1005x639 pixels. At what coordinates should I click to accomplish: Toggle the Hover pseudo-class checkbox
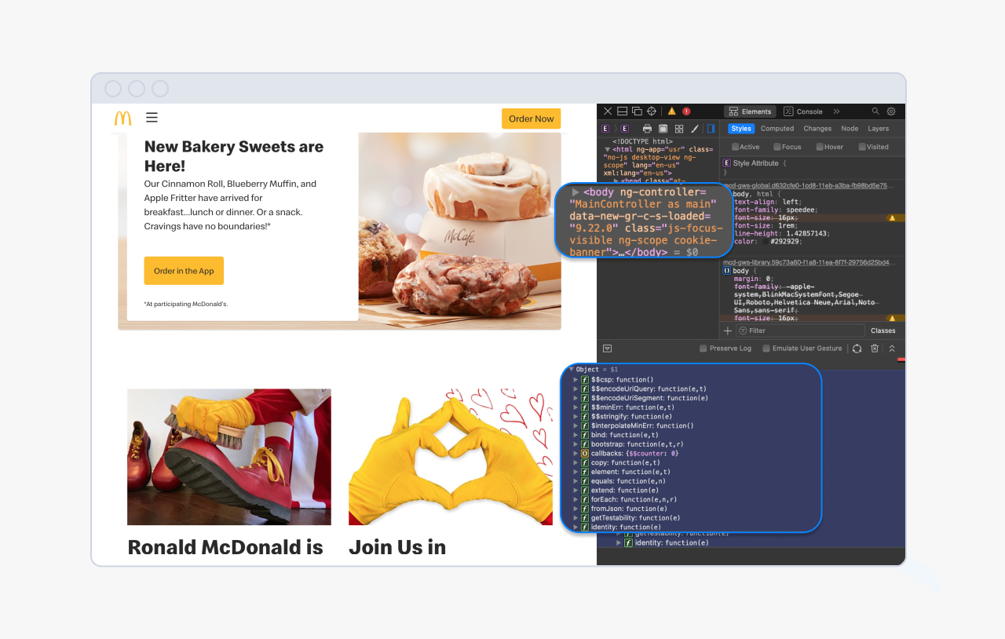[x=820, y=147]
